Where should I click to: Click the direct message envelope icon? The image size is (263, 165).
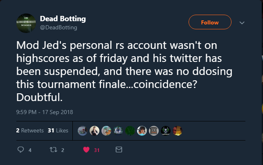(x=119, y=150)
